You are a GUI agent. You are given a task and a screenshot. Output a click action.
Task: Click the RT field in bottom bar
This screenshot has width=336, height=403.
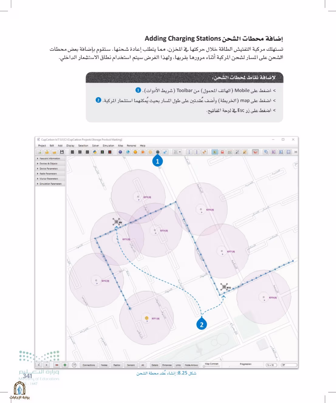coord(289,365)
